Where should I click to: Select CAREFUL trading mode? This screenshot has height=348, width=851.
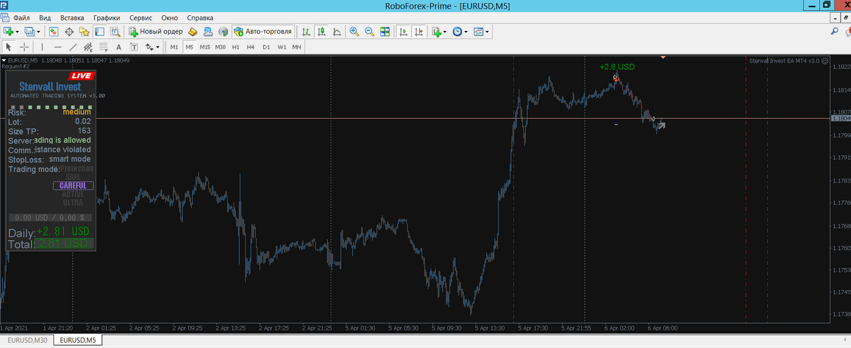tap(73, 186)
